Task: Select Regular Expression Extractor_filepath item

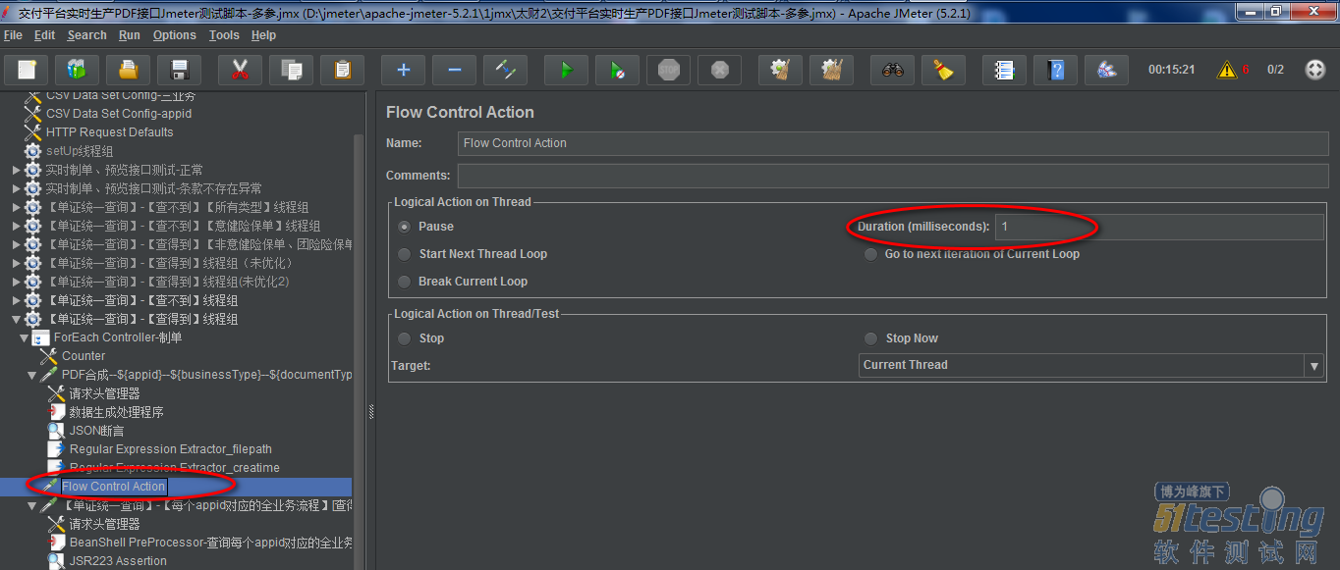Action: 170,449
